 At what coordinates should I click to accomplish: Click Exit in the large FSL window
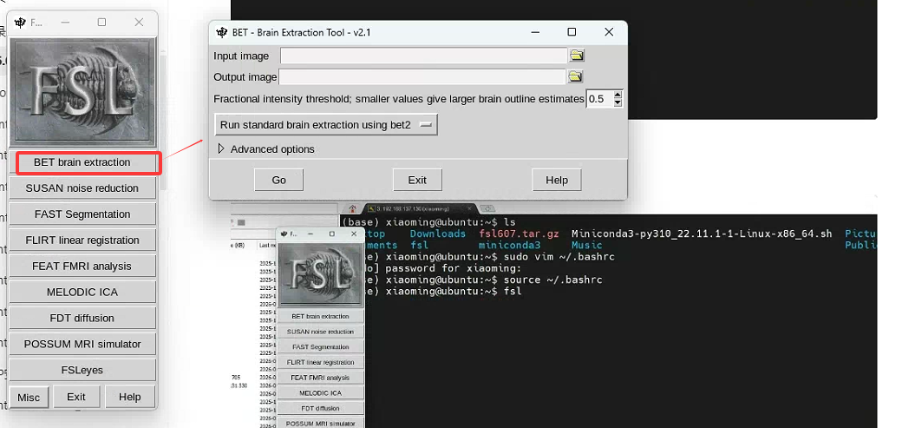pos(76,397)
